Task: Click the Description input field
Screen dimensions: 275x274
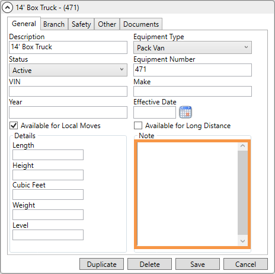Action: [x=68, y=47]
